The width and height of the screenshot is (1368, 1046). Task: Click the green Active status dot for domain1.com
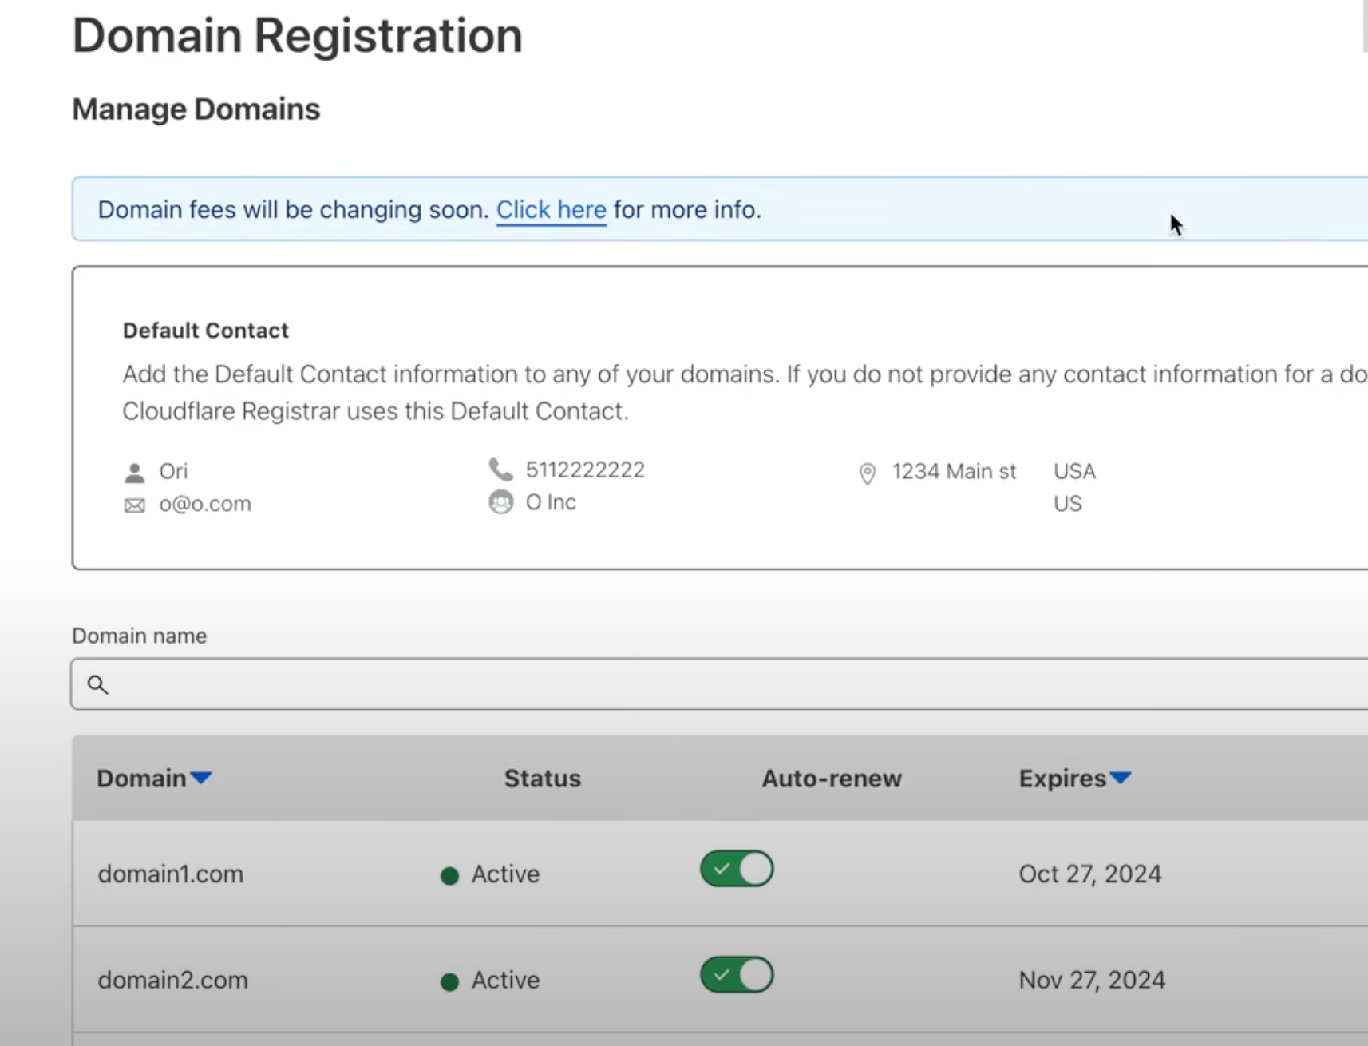click(x=451, y=875)
